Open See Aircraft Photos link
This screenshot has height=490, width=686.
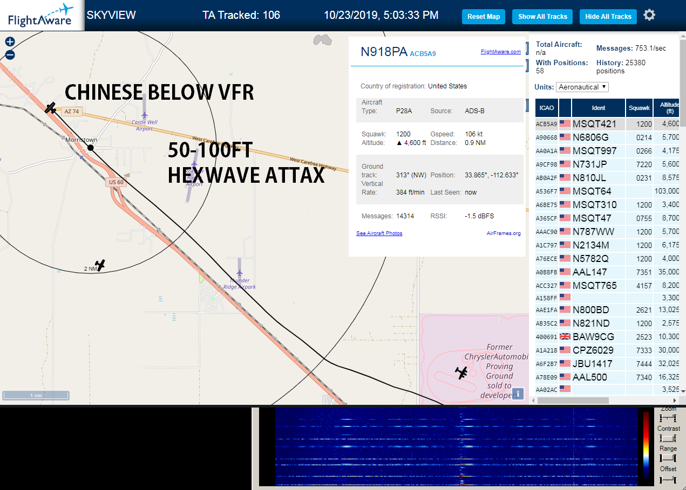(x=379, y=233)
